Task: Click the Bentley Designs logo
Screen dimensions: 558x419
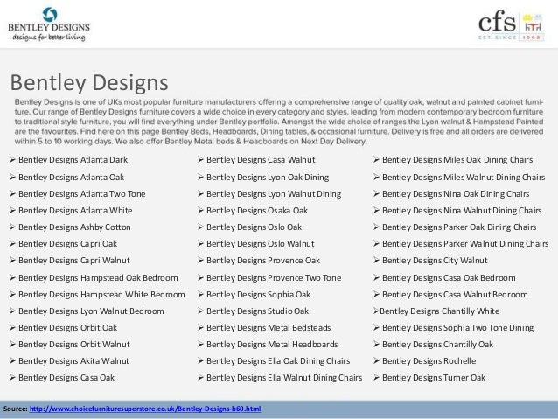Action: pyautogui.click(x=49, y=24)
